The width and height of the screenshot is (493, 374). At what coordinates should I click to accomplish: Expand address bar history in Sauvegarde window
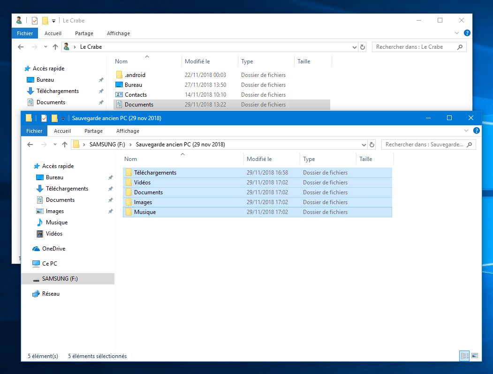click(x=364, y=145)
